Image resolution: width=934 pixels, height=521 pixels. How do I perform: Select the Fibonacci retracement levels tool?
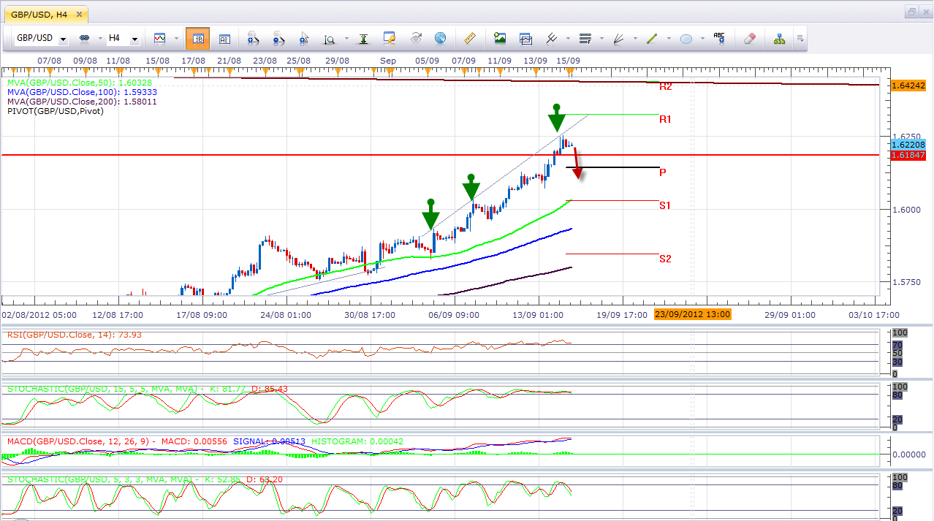pyautogui.click(x=585, y=38)
